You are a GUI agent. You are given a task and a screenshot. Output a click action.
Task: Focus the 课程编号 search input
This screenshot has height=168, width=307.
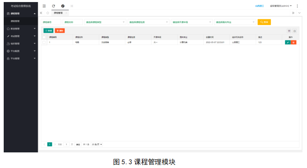pos(51,22)
